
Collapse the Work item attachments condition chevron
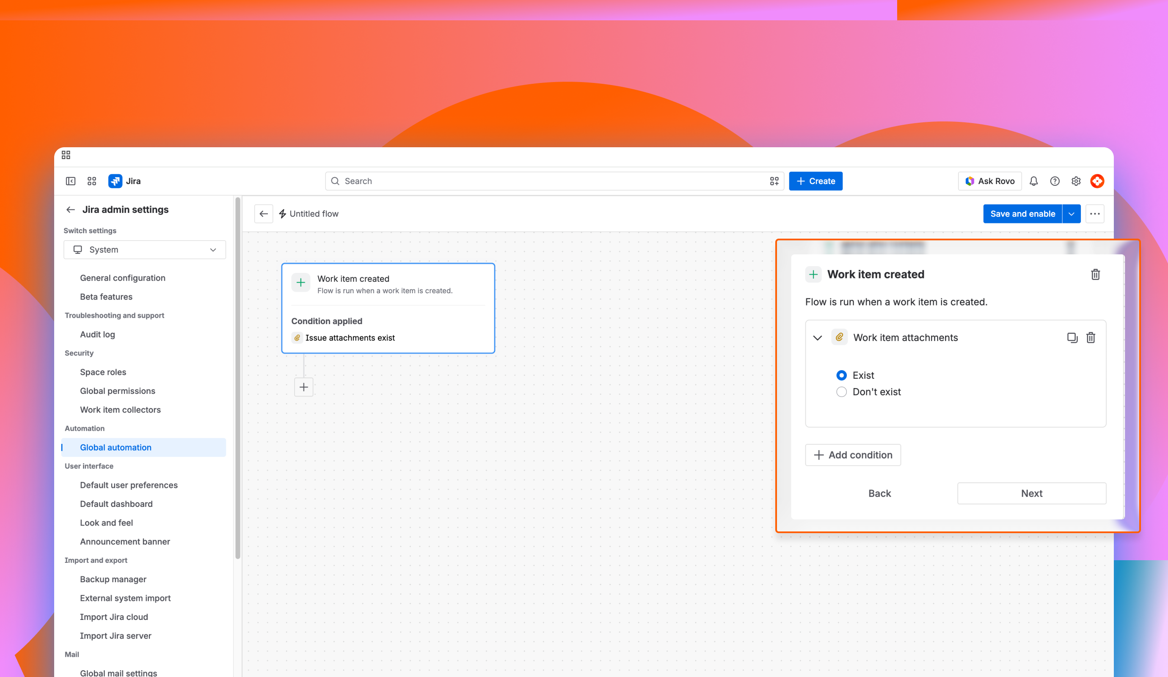[x=818, y=338]
